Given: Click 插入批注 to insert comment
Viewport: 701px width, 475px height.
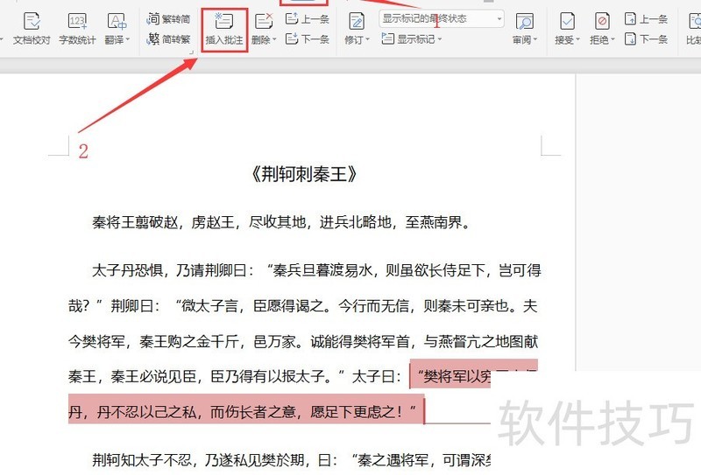Looking at the screenshot, I should tap(224, 30).
